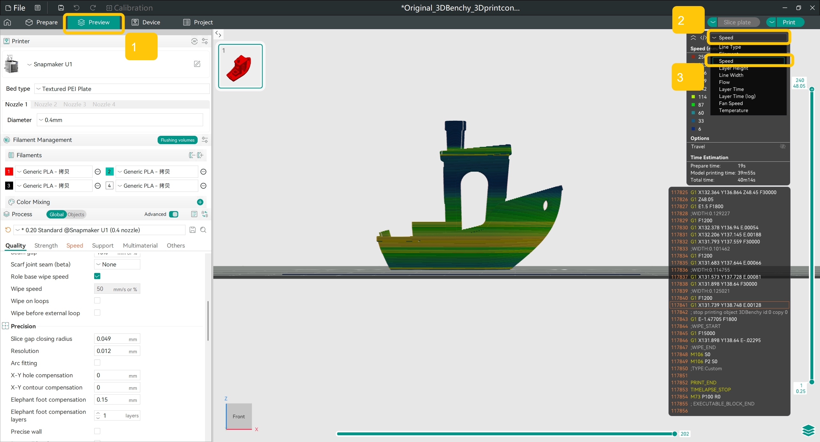Open printer settings sliders icon
820x442 pixels.
pyautogui.click(x=205, y=41)
